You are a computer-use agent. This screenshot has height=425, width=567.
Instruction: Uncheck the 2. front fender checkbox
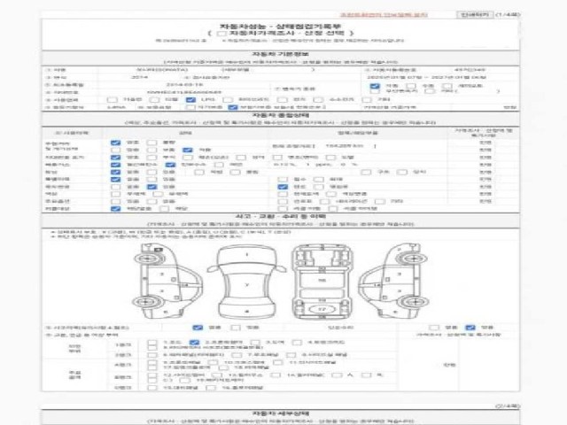coord(194,343)
